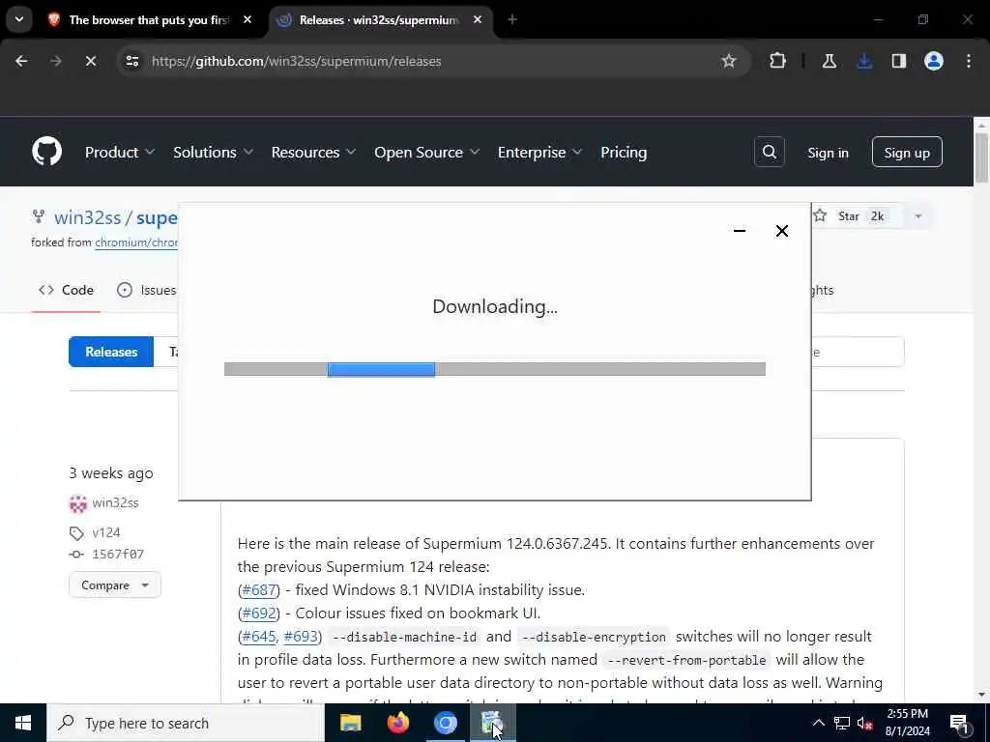The height and width of the screenshot is (742, 990).
Task: Click the taskbar search box
Action: (x=186, y=723)
